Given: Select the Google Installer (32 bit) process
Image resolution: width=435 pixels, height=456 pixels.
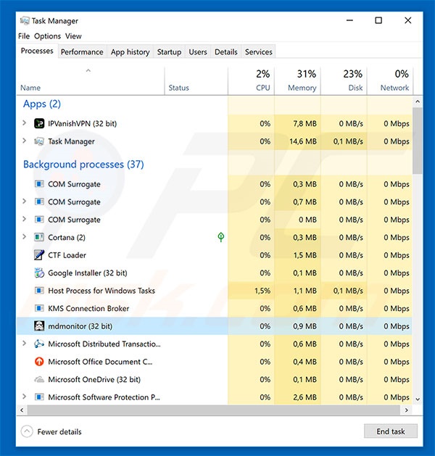Looking at the screenshot, I should pyautogui.click(x=215, y=273).
